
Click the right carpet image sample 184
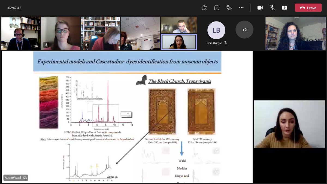[201, 111]
